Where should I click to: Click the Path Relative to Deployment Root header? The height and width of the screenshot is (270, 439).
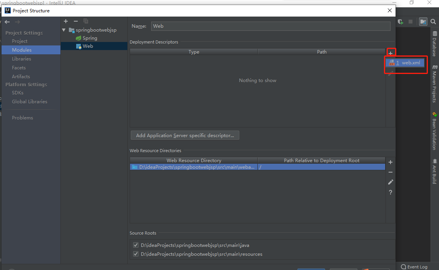321,160
